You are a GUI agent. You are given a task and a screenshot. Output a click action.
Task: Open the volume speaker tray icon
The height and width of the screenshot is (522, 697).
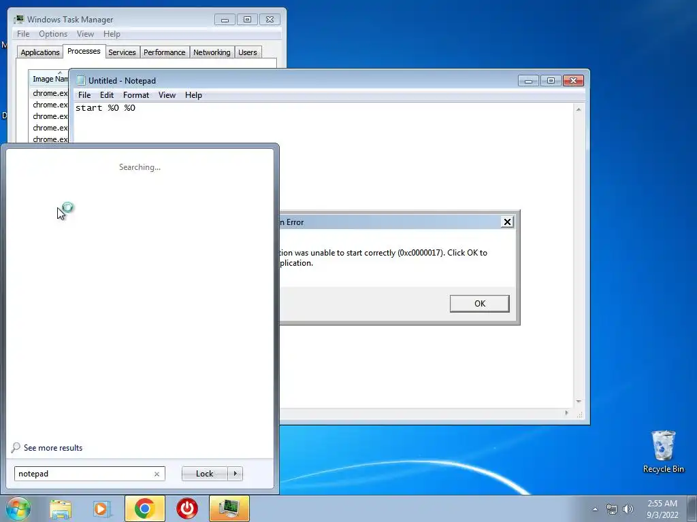(628, 509)
